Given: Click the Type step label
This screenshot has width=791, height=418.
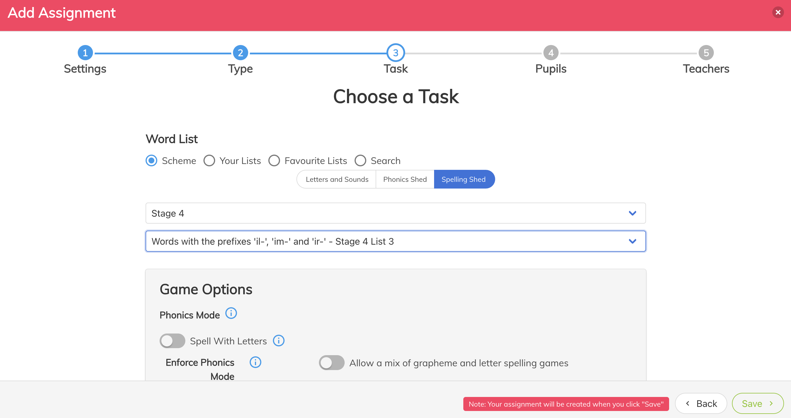Looking at the screenshot, I should pos(241,69).
